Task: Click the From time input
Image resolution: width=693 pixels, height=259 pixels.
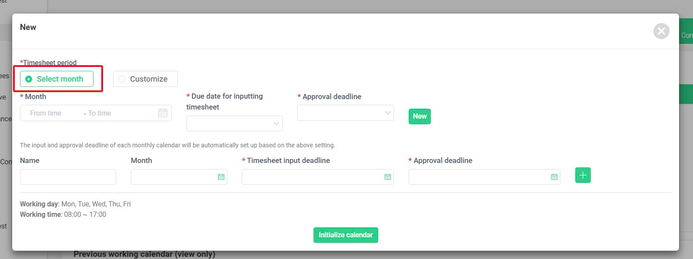Action: tap(51, 113)
